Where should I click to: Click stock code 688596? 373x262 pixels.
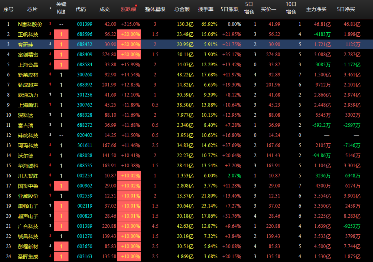pyautogui.click(x=85, y=34)
